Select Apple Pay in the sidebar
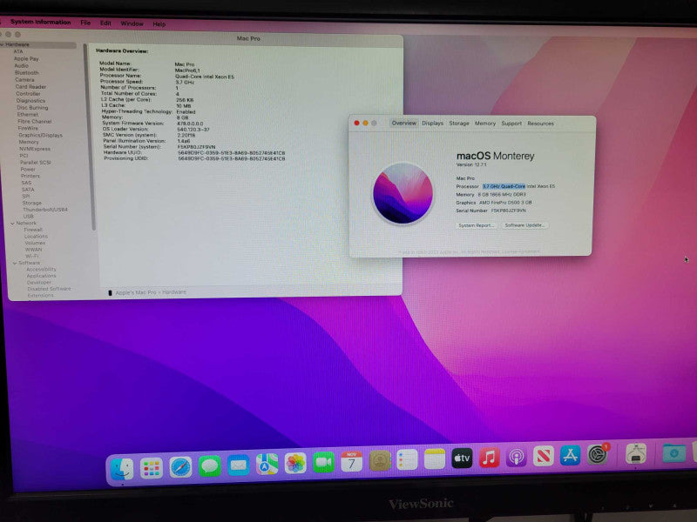Screen dimensions: 697x522 click(26, 58)
